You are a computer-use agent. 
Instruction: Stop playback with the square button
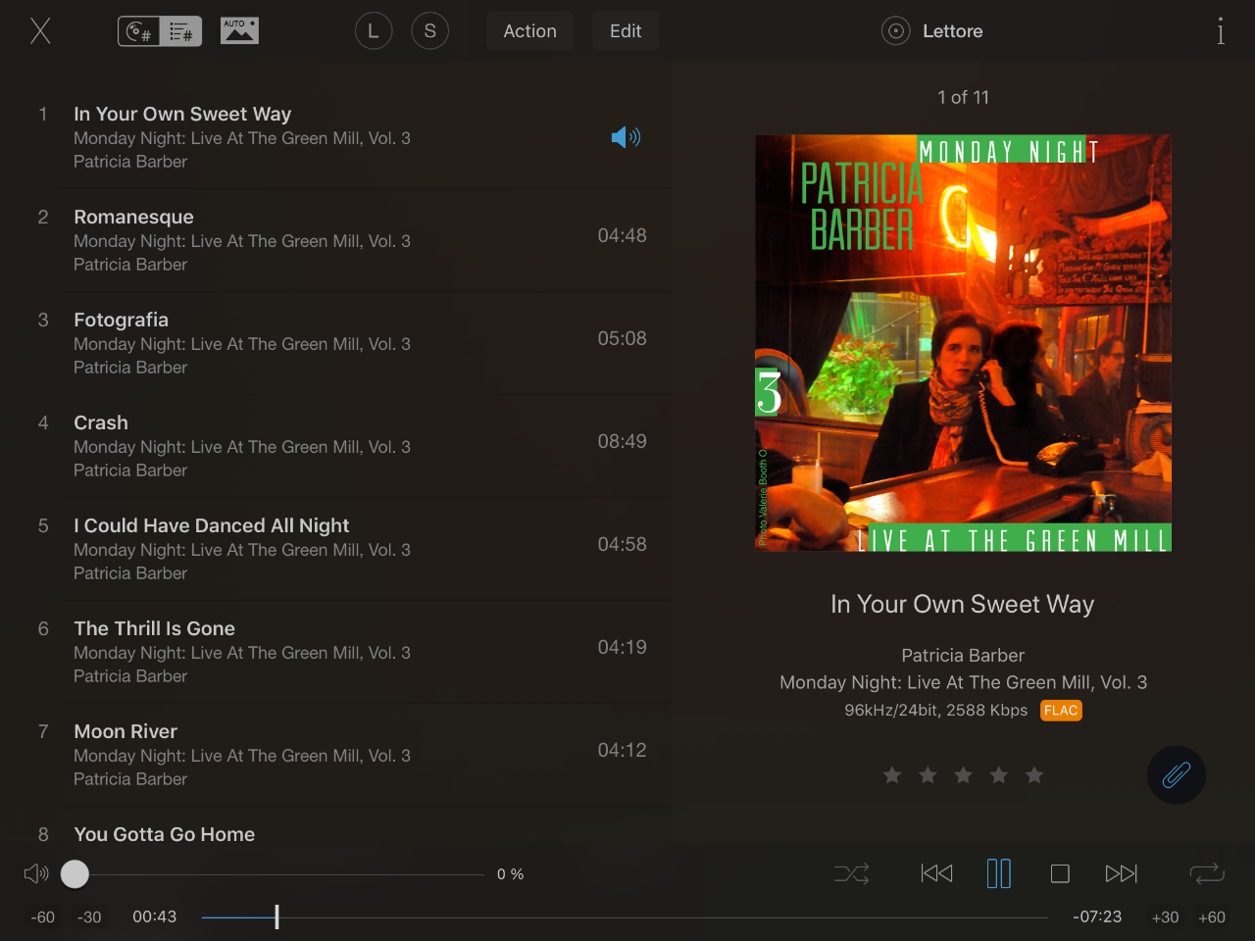coord(1060,873)
